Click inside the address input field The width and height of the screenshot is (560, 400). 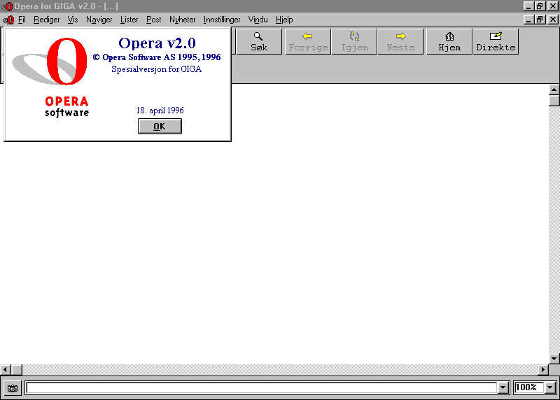(x=260, y=388)
